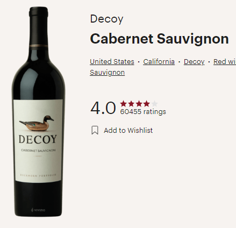Click the 4.0 average rating number

click(x=103, y=108)
